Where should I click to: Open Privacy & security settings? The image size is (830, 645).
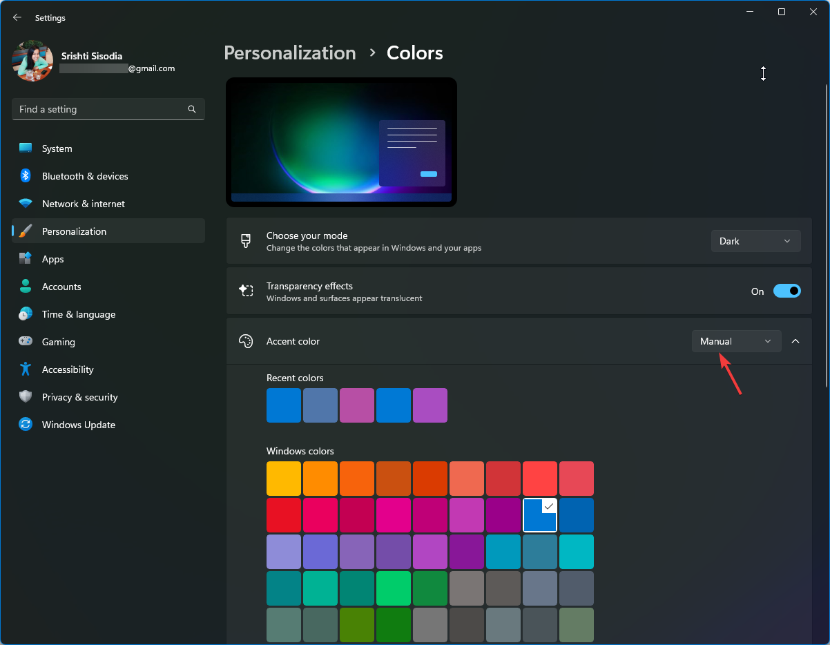[x=79, y=397]
